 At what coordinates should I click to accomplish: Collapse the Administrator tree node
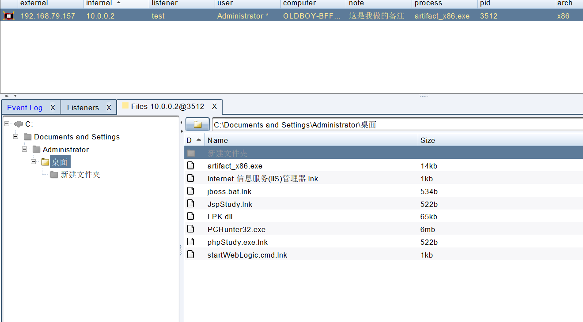[x=25, y=149]
